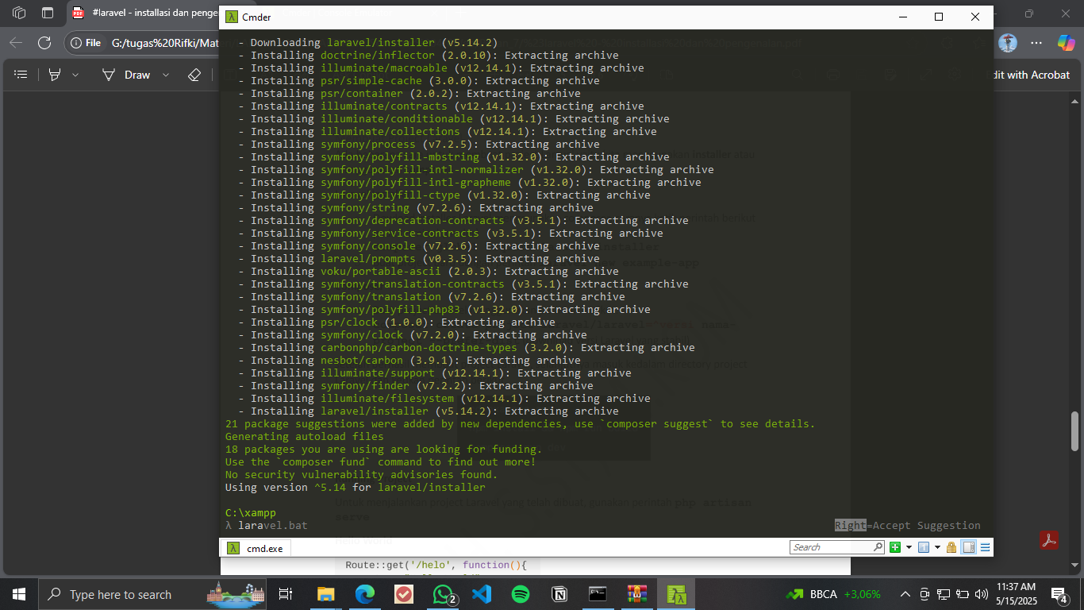Screen dimensions: 1084x610
Task: Click the Cmder lambda icon in the title bar
Action: pyautogui.click(x=231, y=17)
